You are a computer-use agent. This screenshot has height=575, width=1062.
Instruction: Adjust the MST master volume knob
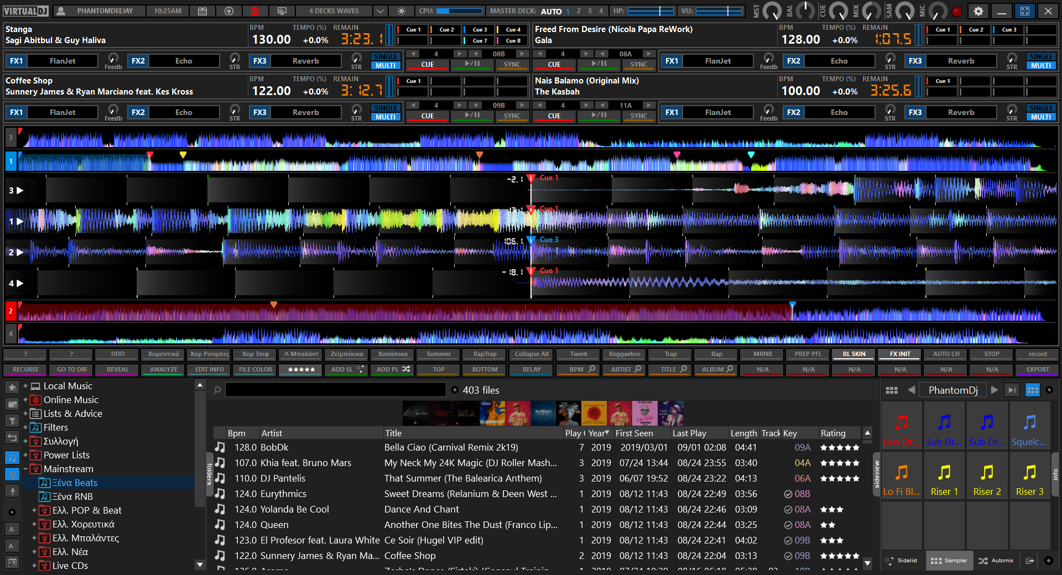pyautogui.click(x=772, y=11)
